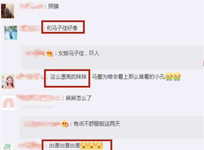Click the teal avatar beside 出道出道出道

(x=7, y=147)
